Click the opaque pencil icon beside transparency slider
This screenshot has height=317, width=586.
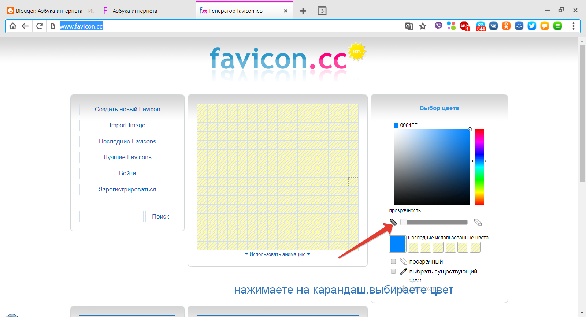click(393, 222)
